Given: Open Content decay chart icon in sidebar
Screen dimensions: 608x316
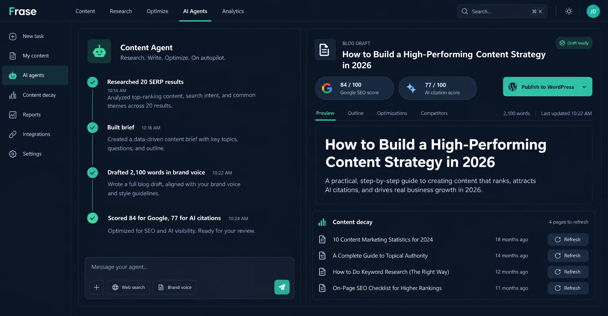Looking at the screenshot, I should [13, 95].
